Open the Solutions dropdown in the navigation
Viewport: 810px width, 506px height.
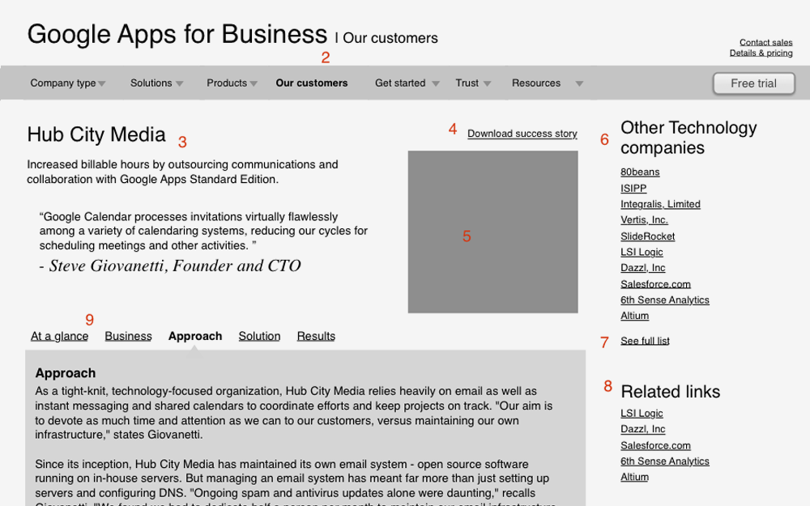point(151,83)
